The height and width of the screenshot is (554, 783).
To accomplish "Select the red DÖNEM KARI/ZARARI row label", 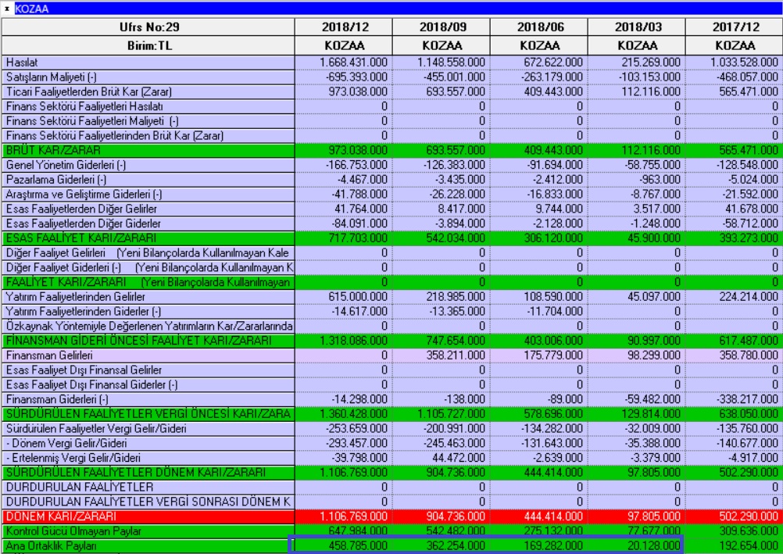I will pos(148,516).
